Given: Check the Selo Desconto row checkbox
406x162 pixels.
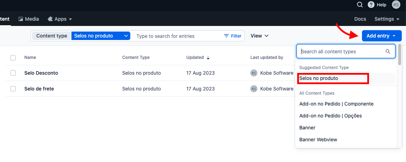Looking at the screenshot, I should tap(13, 73).
